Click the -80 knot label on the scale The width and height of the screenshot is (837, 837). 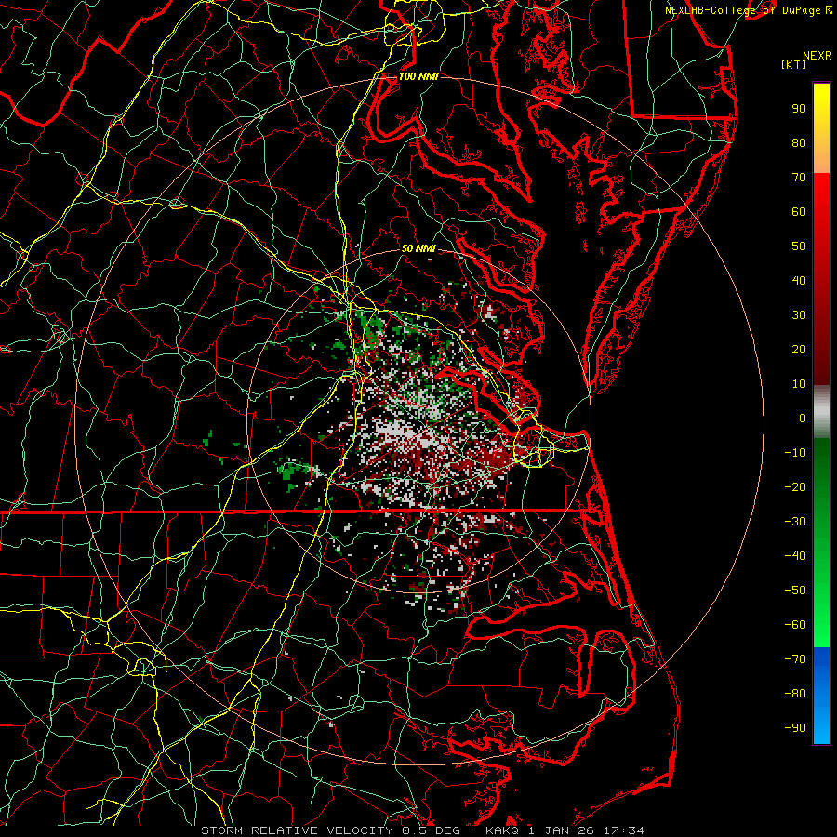pyautogui.click(x=795, y=694)
